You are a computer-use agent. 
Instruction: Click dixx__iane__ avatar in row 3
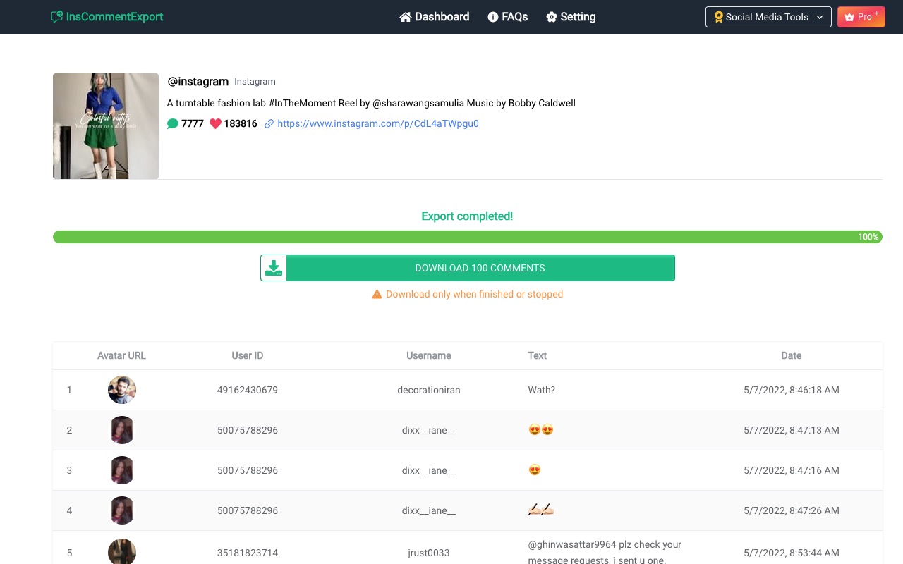tap(122, 470)
